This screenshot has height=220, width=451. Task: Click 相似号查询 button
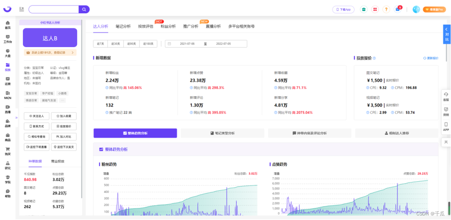[37, 137]
